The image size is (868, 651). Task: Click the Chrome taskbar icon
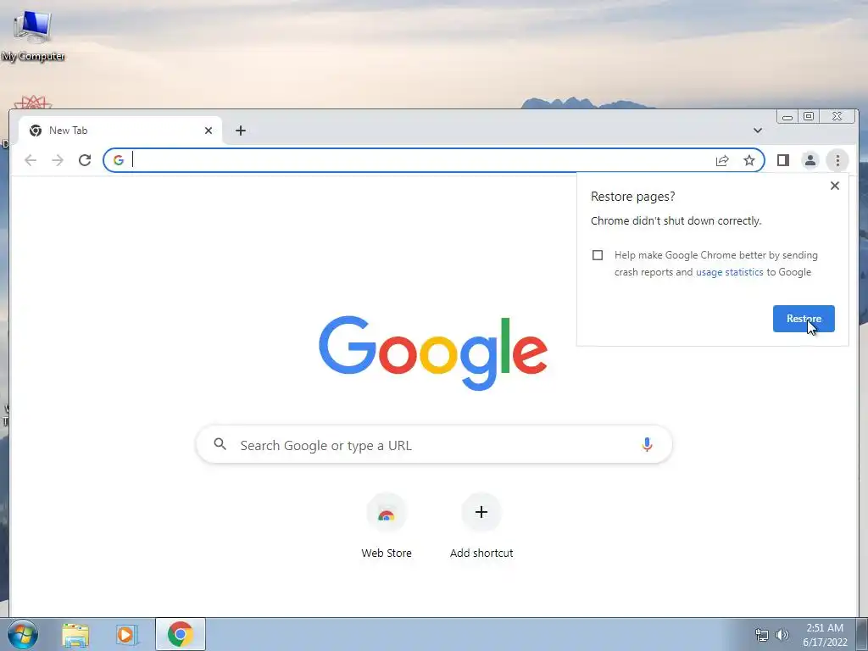(x=181, y=634)
